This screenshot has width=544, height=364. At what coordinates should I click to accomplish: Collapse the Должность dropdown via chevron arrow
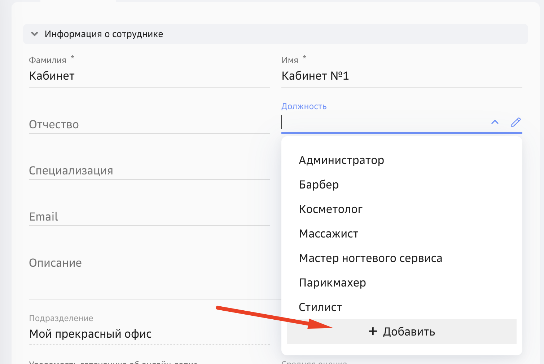(x=495, y=123)
